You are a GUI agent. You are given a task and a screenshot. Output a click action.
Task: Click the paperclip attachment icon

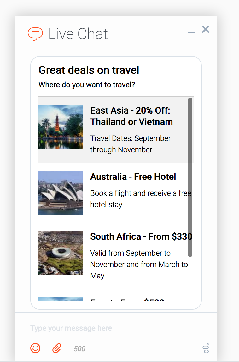57,348
